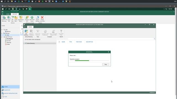The image size is (177, 99).
Task: Collapse the Jobs tree node
Action: click(x=2, y=30)
